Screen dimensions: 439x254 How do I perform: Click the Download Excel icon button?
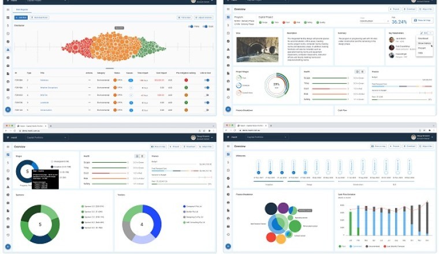pos(40,18)
